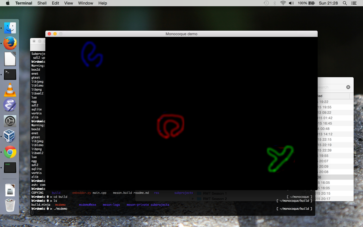Click the clock showing Sun 21:28
Image resolution: width=363 pixels, height=227 pixels.
pos(328,3)
